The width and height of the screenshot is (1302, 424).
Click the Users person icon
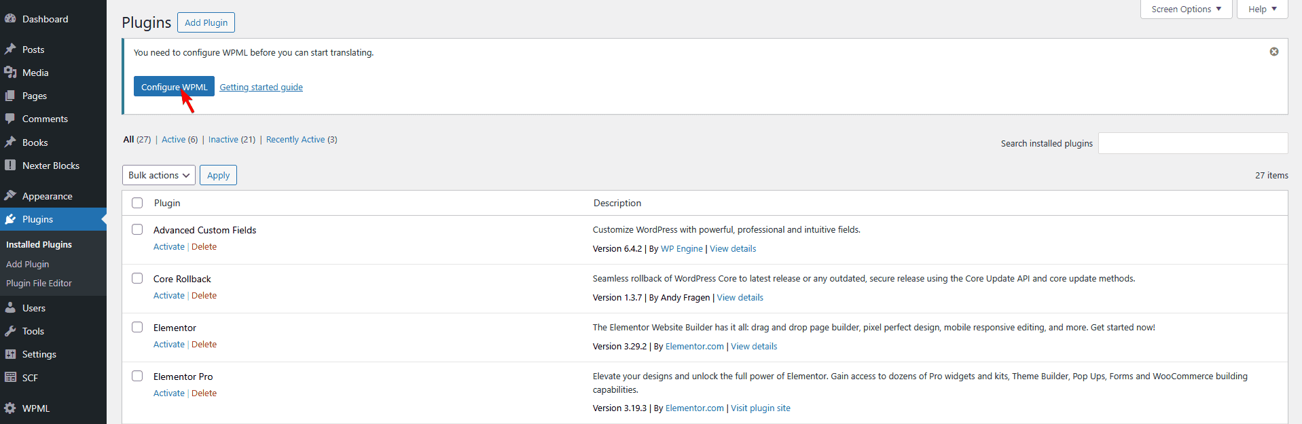pyautogui.click(x=10, y=308)
